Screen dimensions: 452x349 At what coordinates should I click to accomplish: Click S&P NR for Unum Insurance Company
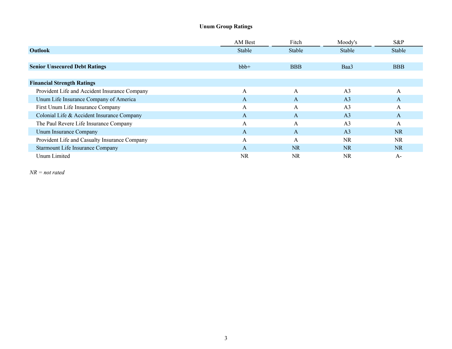(x=399, y=132)
